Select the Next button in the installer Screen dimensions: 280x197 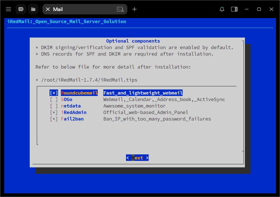click(x=137, y=157)
